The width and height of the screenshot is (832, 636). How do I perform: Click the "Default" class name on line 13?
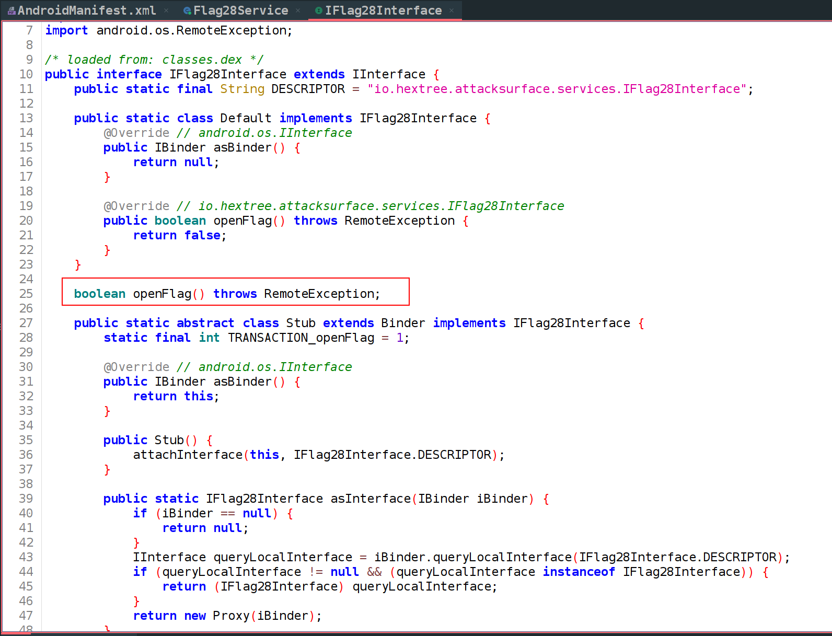point(246,118)
